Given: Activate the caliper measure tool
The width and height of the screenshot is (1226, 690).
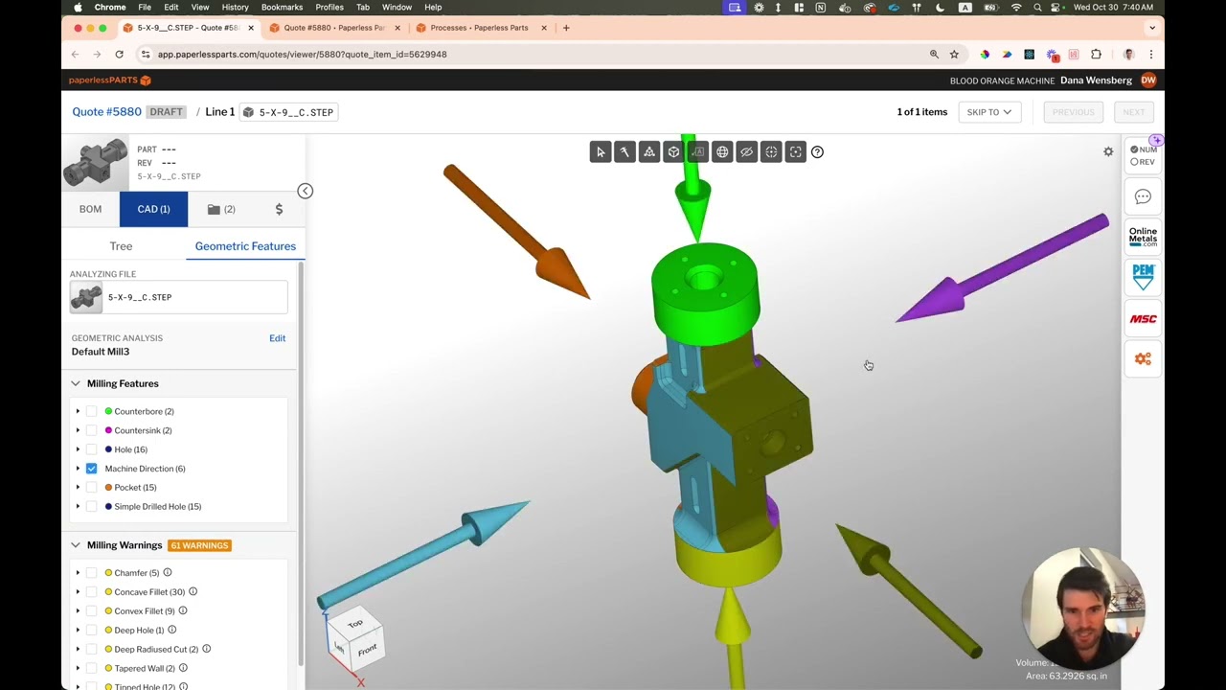Looking at the screenshot, I should coord(624,152).
